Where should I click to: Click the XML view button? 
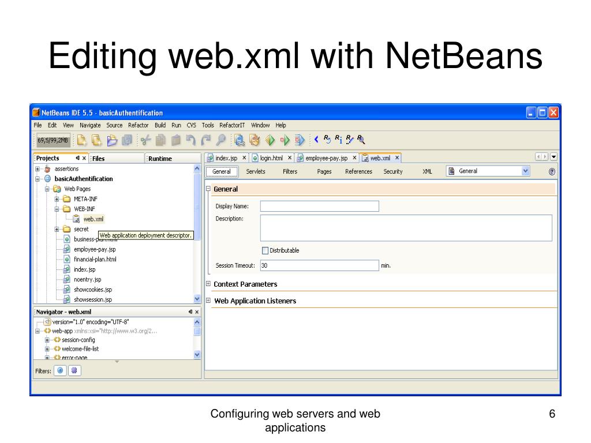(427, 171)
